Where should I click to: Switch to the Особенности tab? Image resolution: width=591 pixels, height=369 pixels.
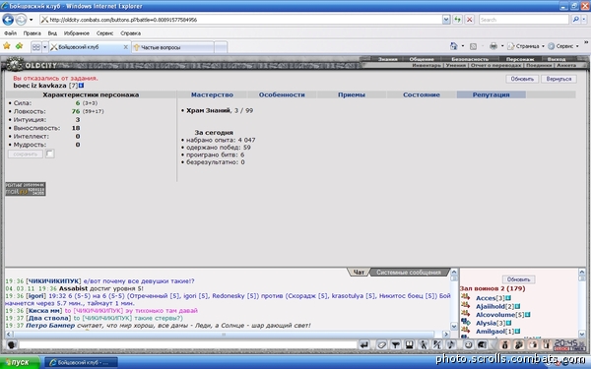click(x=282, y=94)
